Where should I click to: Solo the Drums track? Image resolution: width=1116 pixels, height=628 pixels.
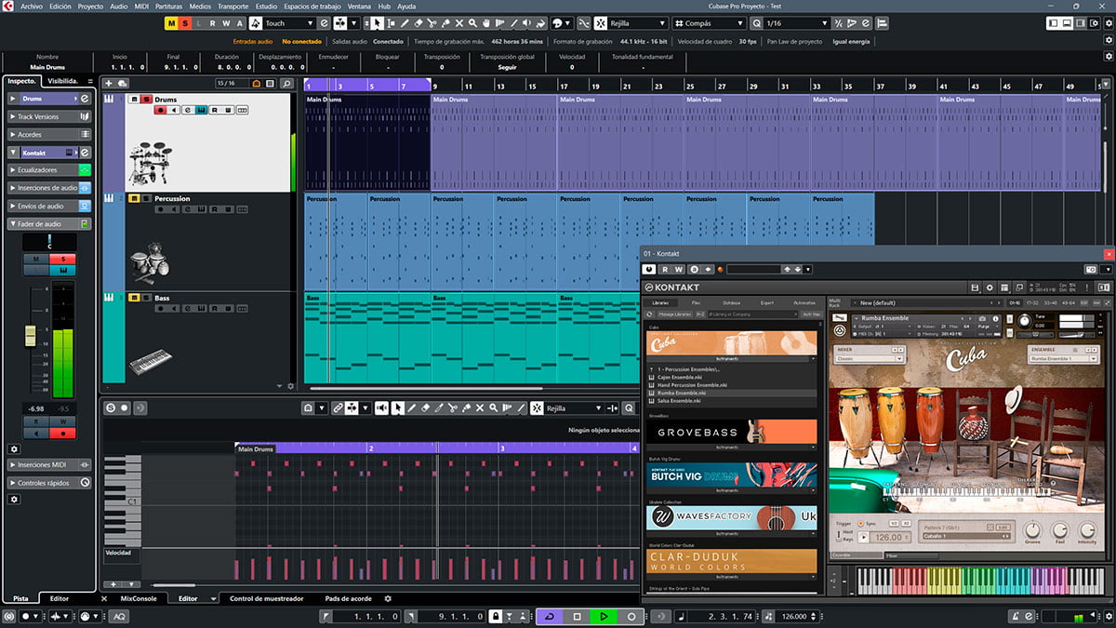(146, 100)
